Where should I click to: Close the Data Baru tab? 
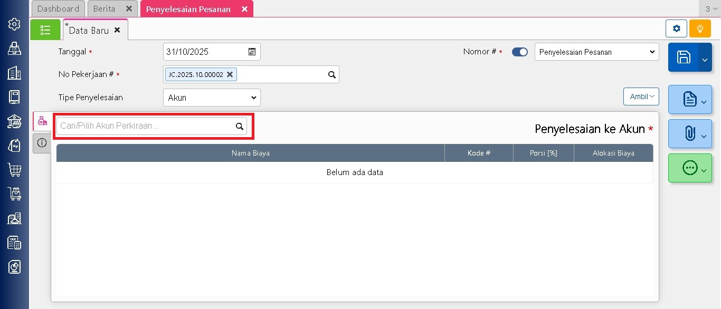[x=117, y=30]
